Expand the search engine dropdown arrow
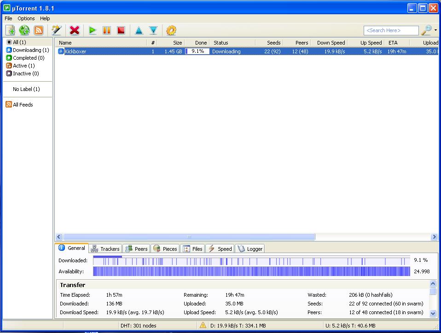Screen dimensions: 441x333 click(435, 31)
